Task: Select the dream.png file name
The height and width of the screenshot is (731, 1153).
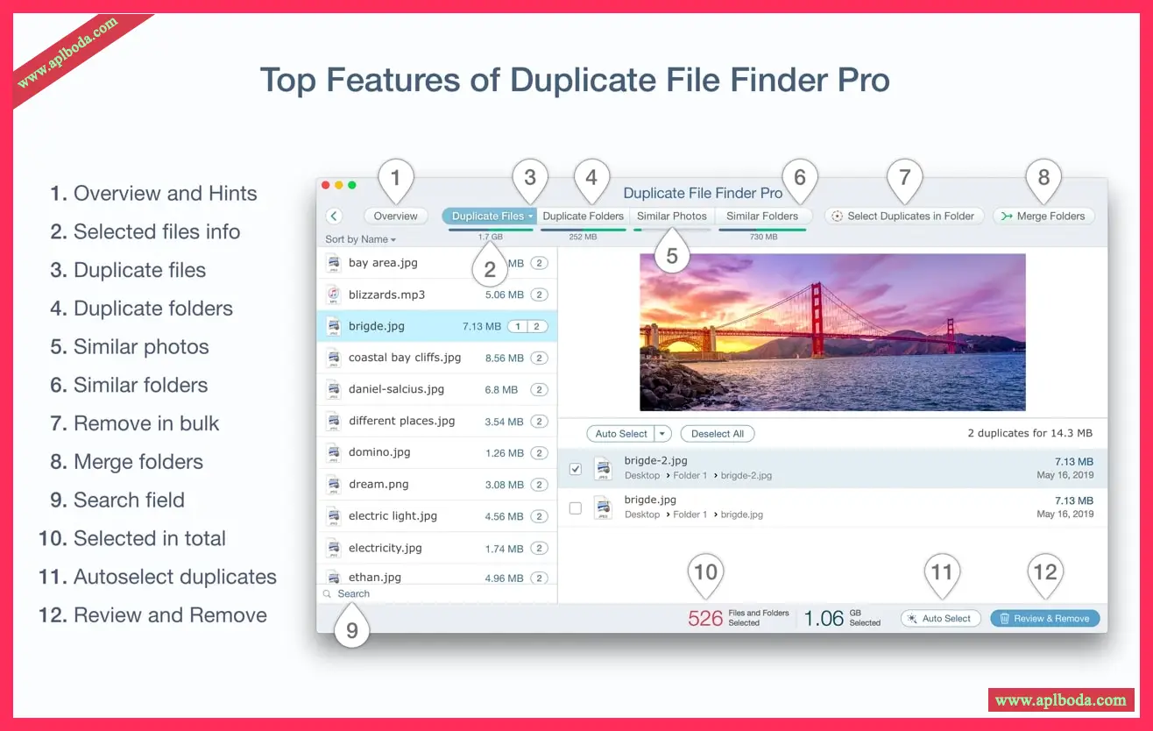Action: click(378, 484)
